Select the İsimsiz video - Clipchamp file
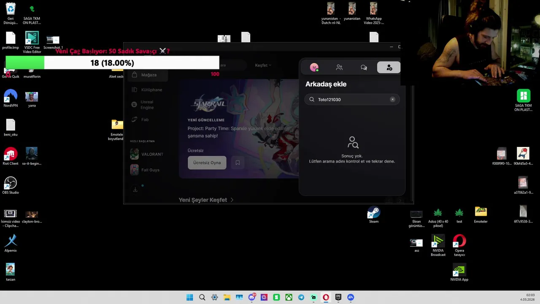Screen dimensions: 540x304 (11, 218)
